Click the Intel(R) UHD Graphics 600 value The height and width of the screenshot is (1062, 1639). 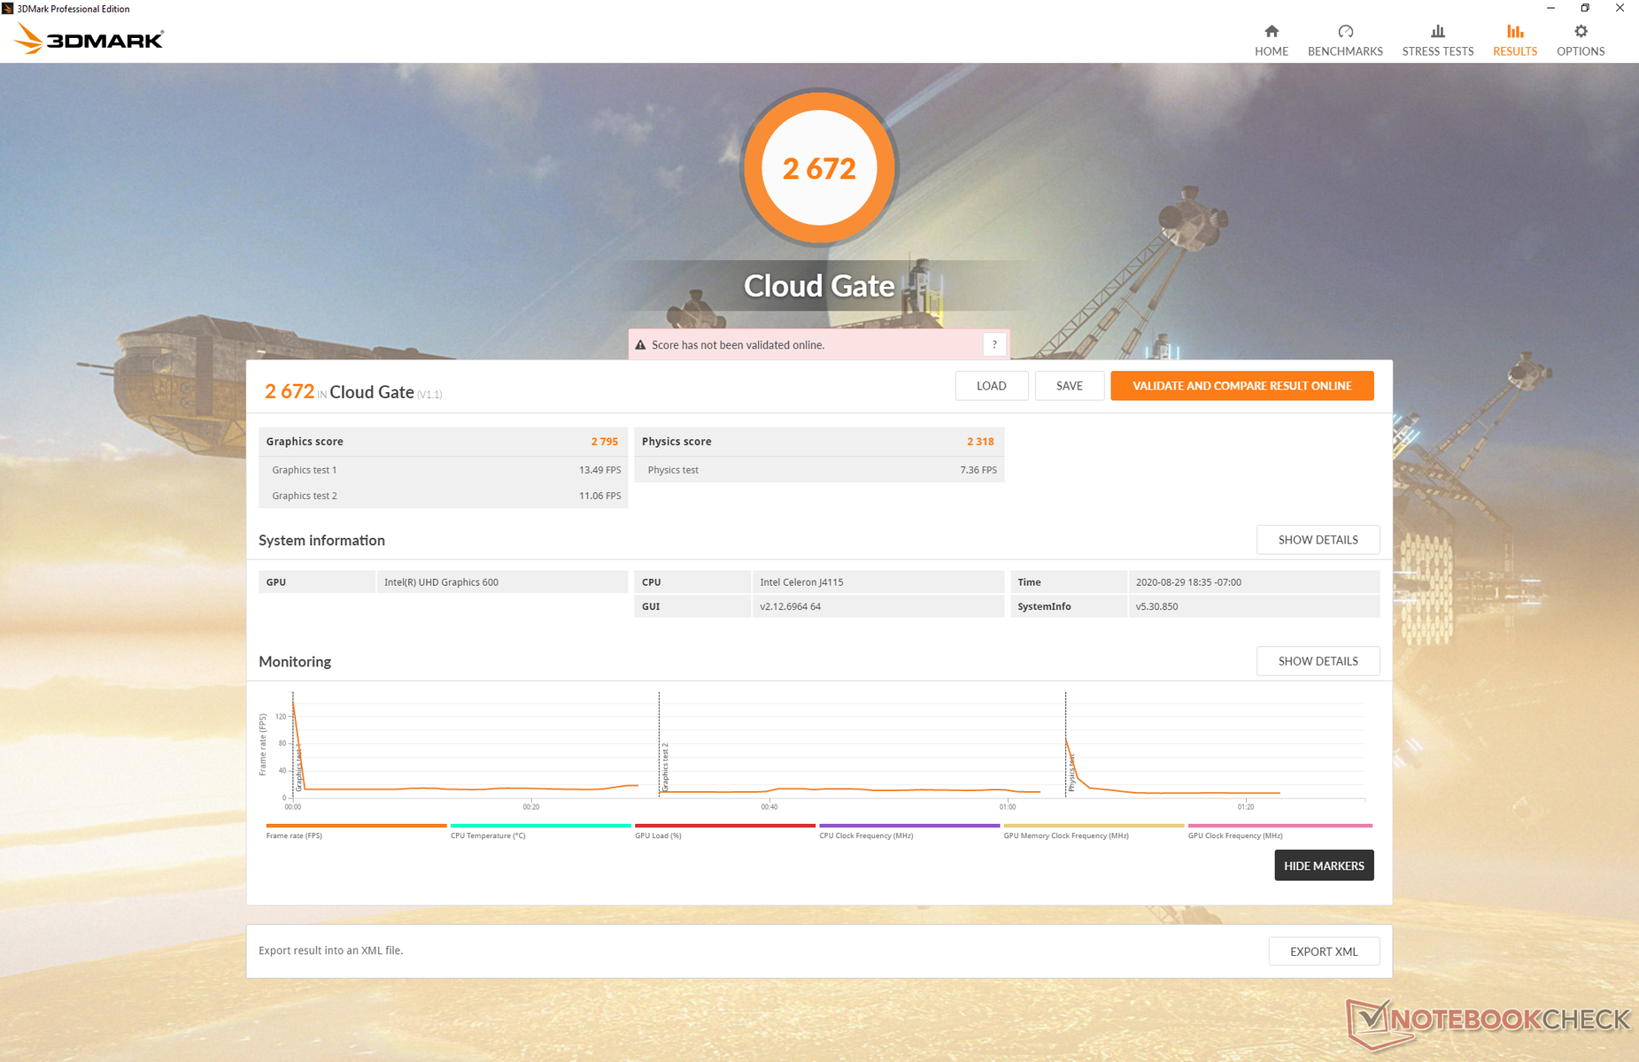(441, 582)
